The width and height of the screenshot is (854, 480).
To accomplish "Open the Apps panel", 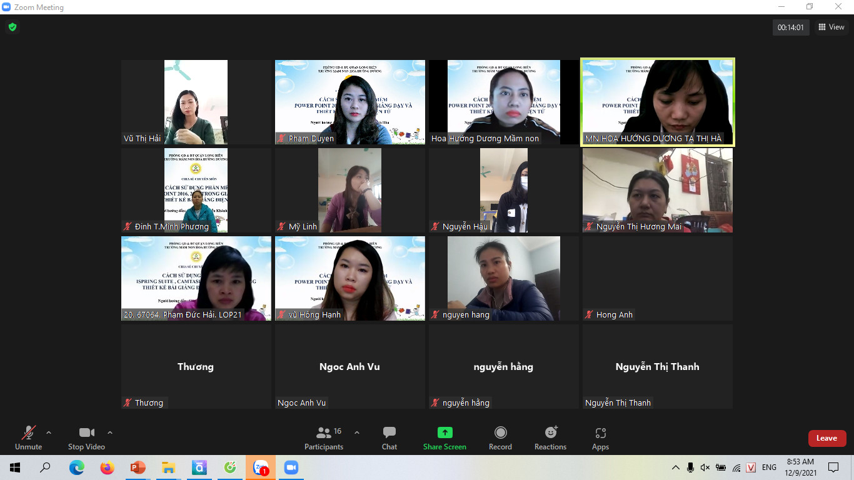I will [x=600, y=437].
